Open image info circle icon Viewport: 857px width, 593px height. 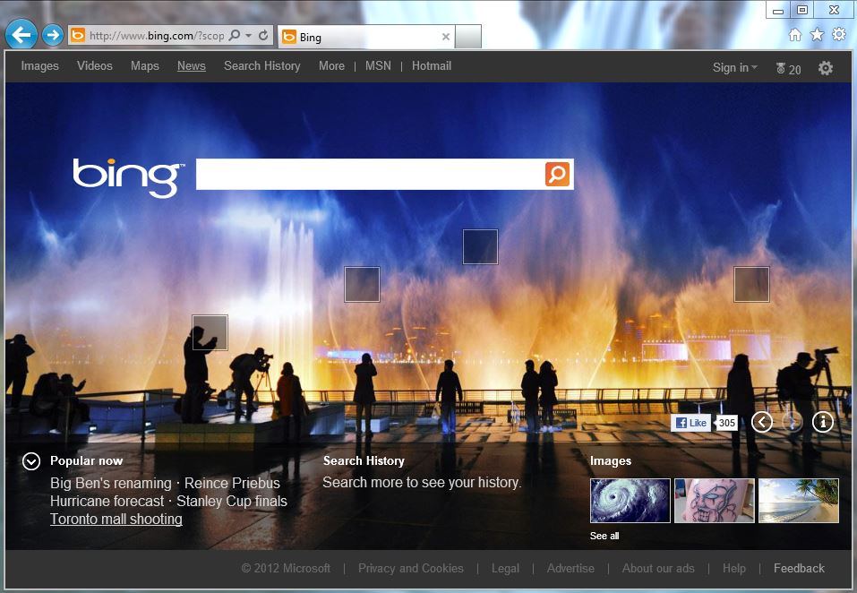tap(822, 422)
